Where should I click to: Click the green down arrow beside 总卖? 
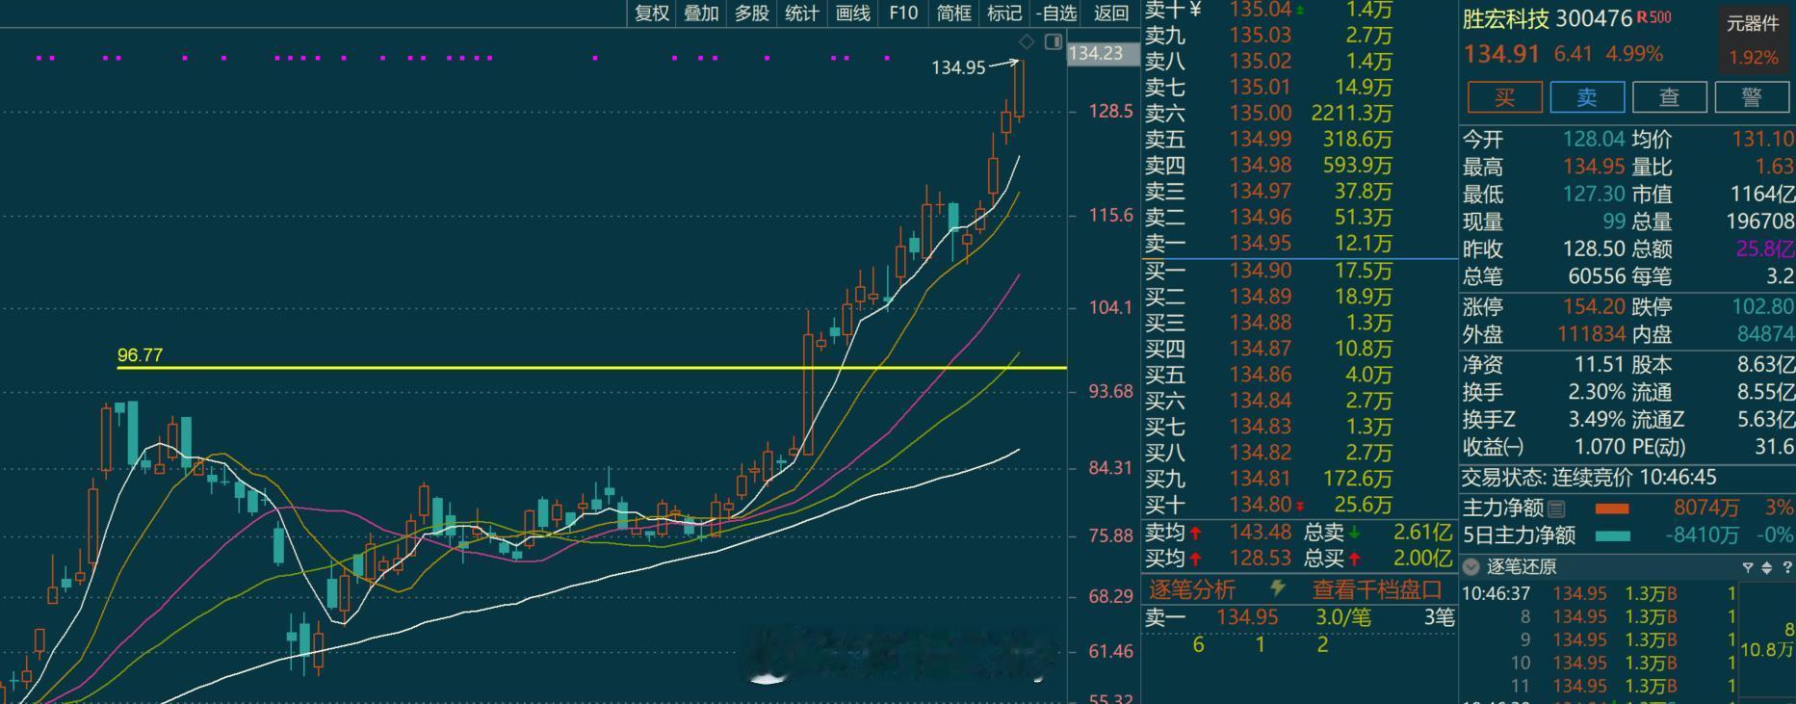[x=1354, y=533]
